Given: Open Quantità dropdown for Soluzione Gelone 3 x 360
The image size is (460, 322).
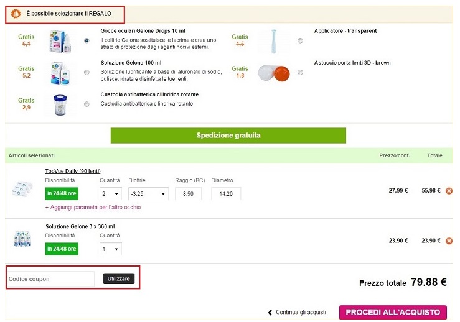Looking at the screenshot, I should click(x=111, y=249).
